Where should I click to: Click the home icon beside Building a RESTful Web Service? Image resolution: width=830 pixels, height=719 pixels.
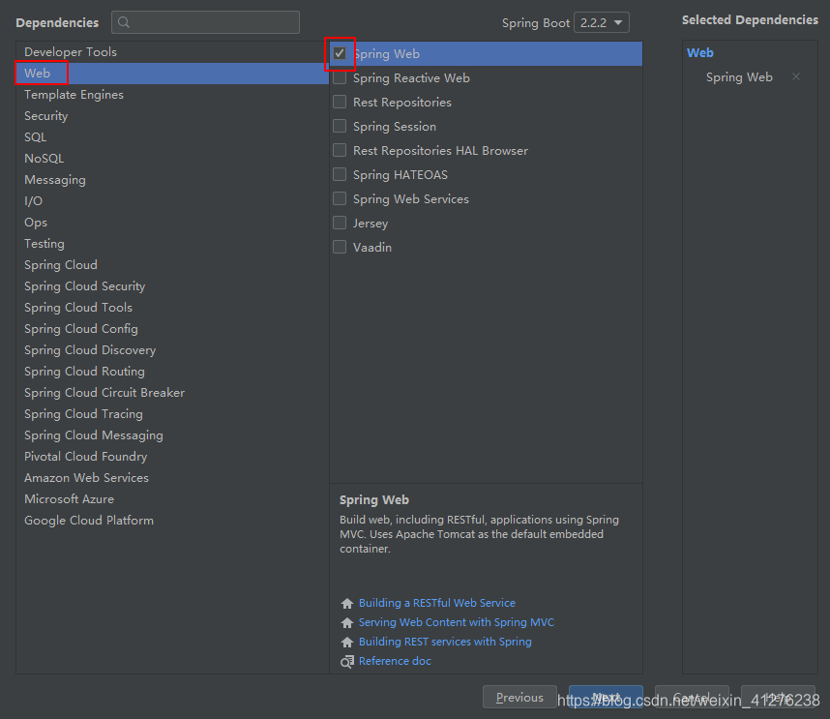347,603
